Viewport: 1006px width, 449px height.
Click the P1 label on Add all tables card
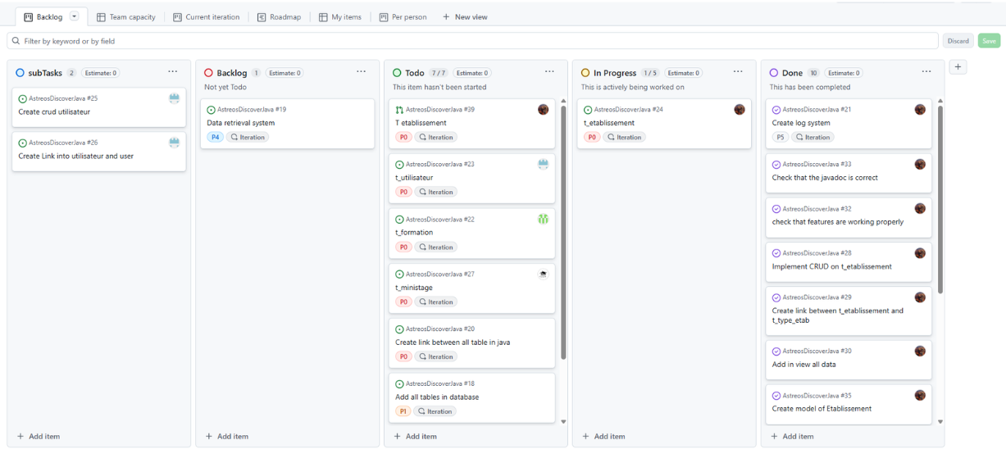(x=403, y=411)
